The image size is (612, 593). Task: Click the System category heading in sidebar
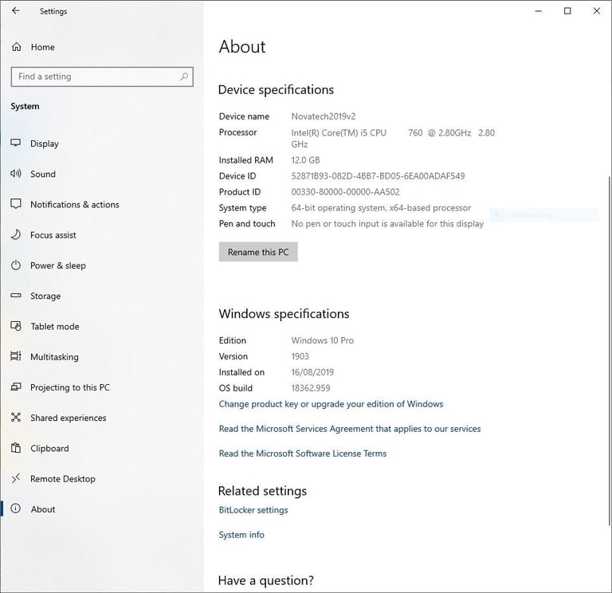point(25,106)
